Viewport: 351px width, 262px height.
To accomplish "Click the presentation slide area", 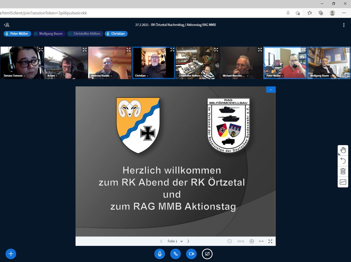I will 175,162.
